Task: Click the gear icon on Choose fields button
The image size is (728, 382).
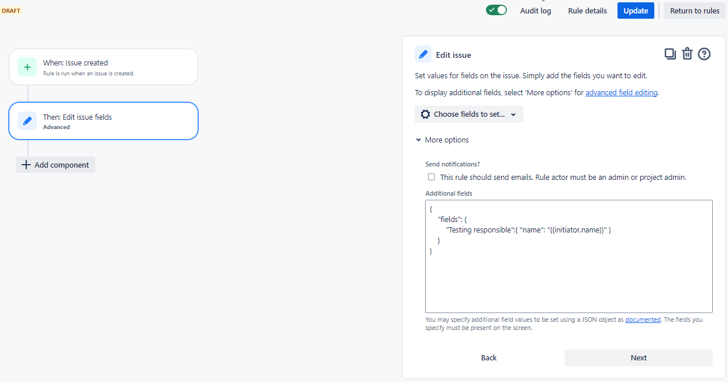Action: pyautogui.click(x=425, y=114)
